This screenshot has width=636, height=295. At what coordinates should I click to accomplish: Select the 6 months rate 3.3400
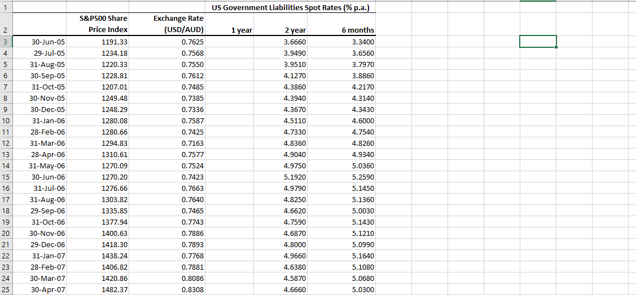341,42
